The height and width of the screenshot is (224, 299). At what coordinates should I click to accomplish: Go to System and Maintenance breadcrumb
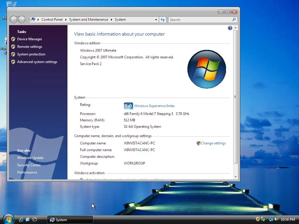click(88, 20)
